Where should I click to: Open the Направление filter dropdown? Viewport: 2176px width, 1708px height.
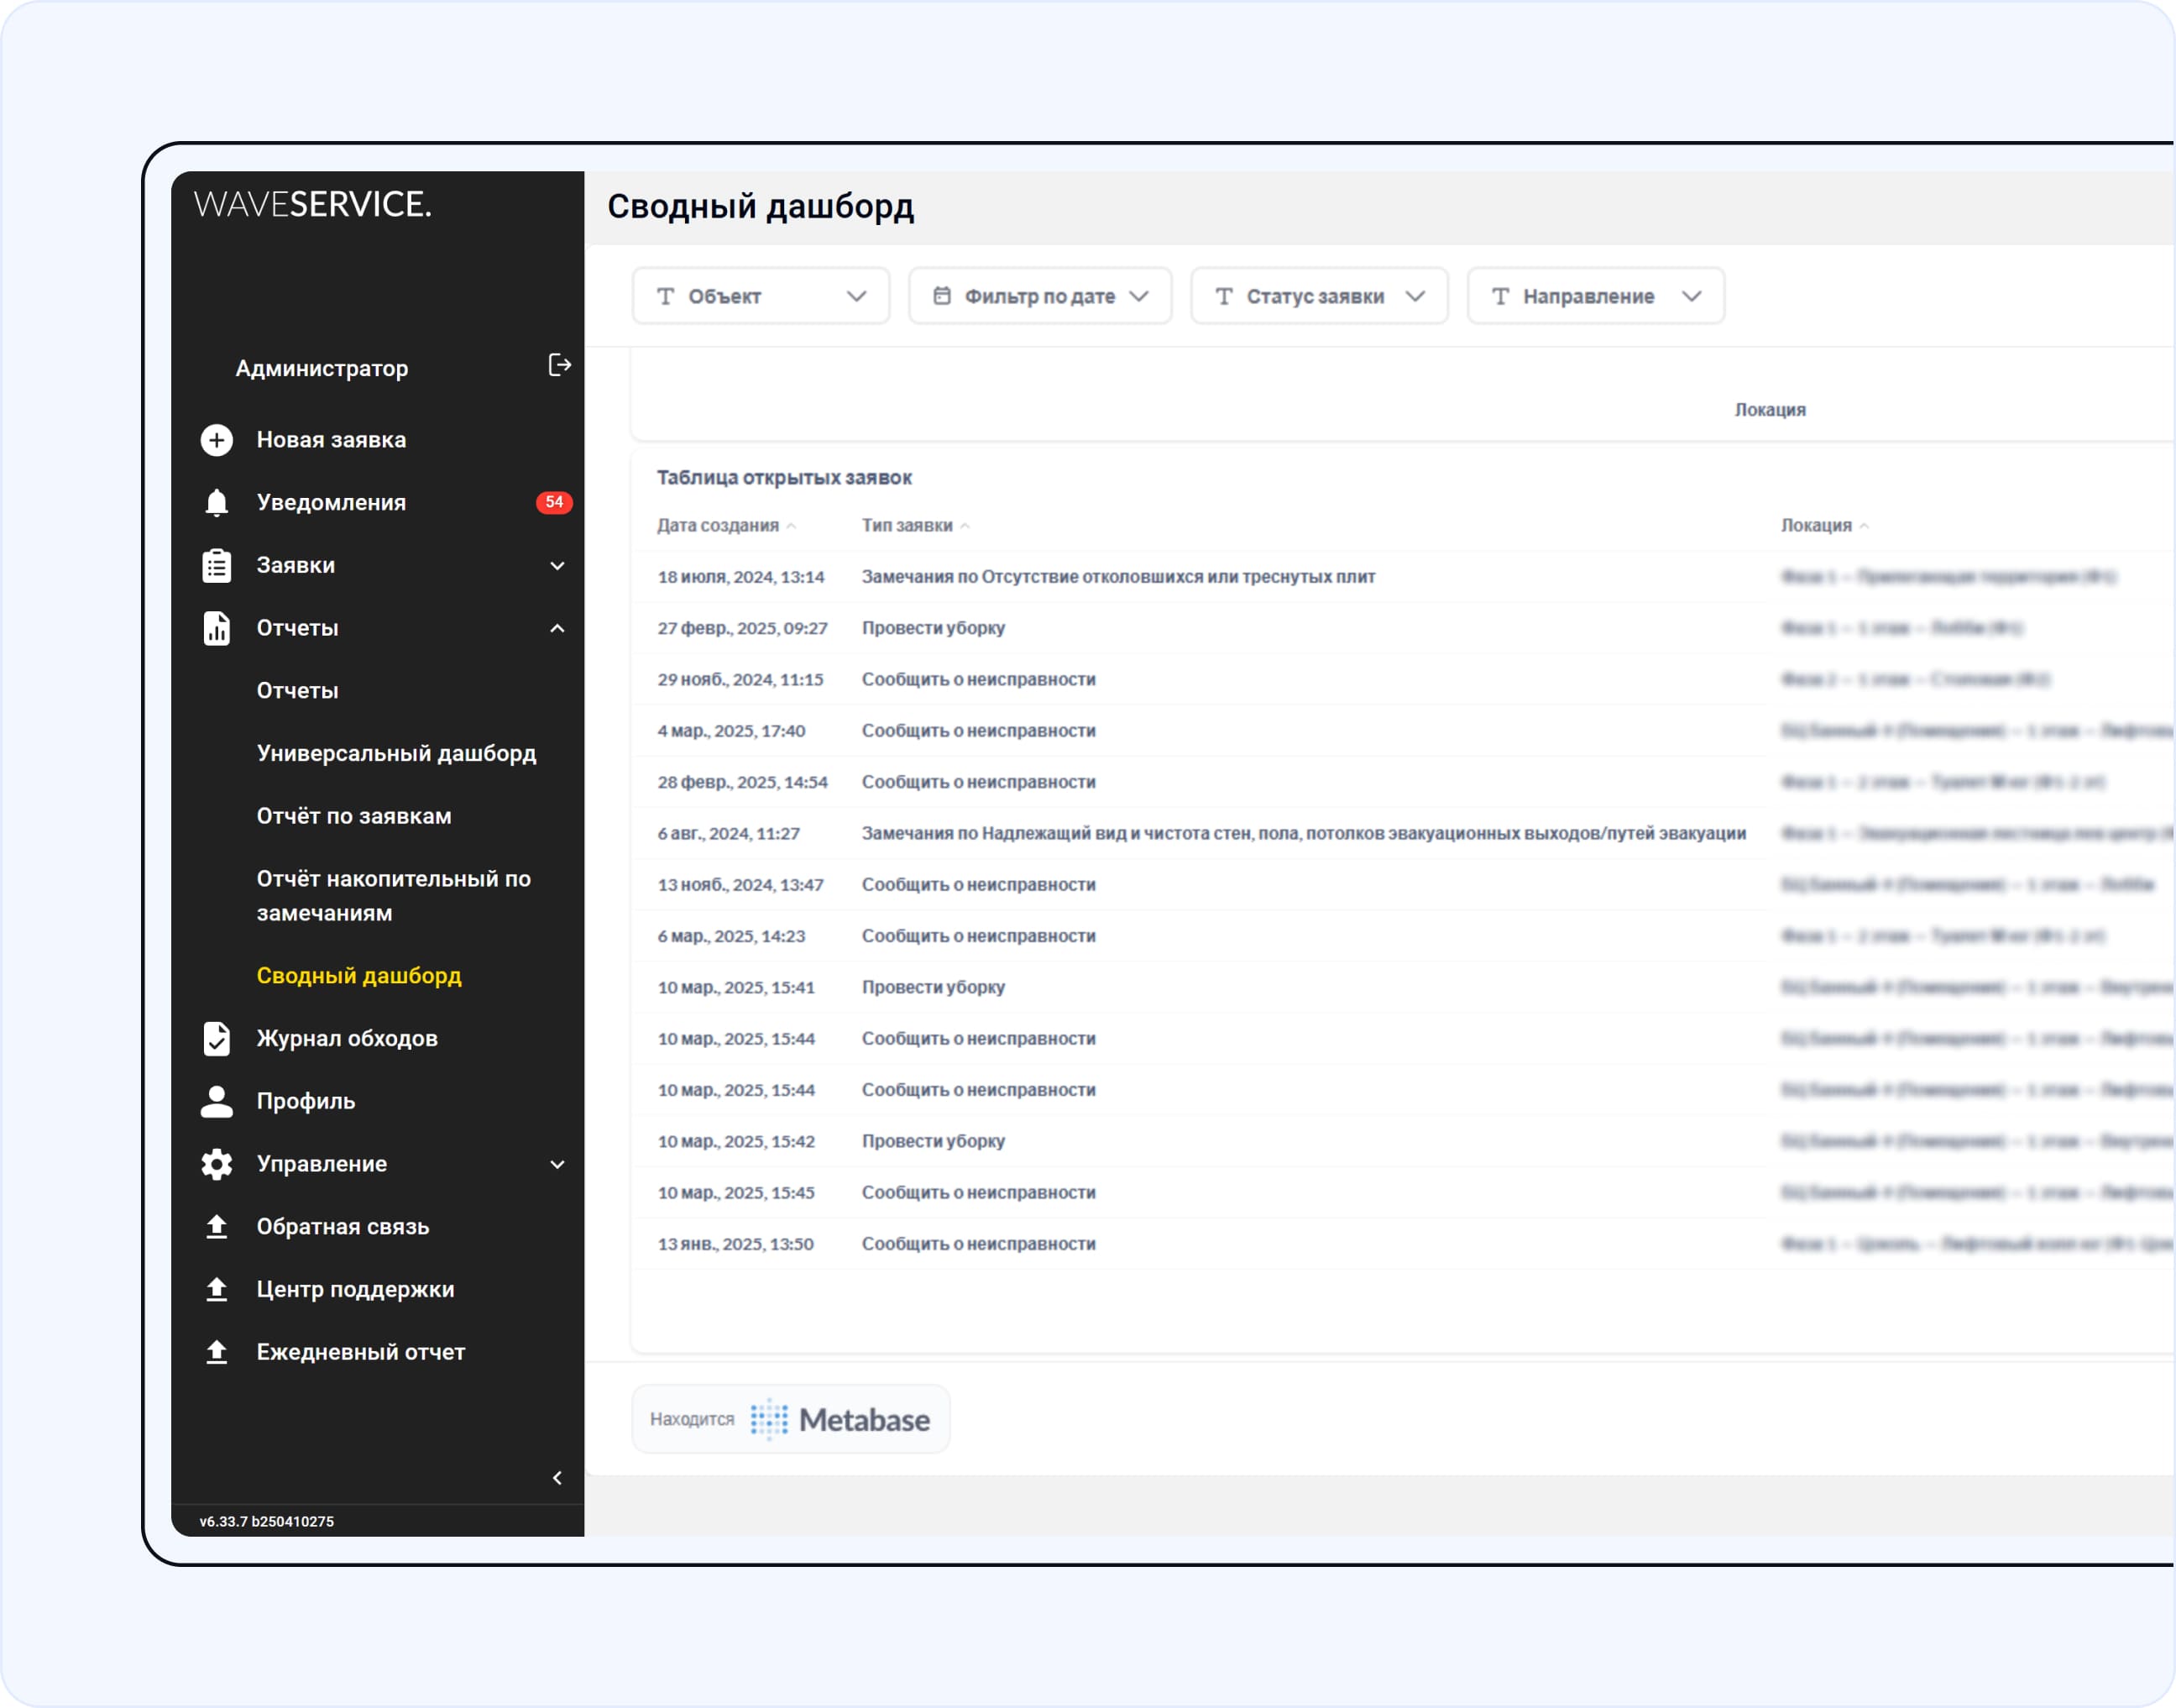coord(1595,296)
